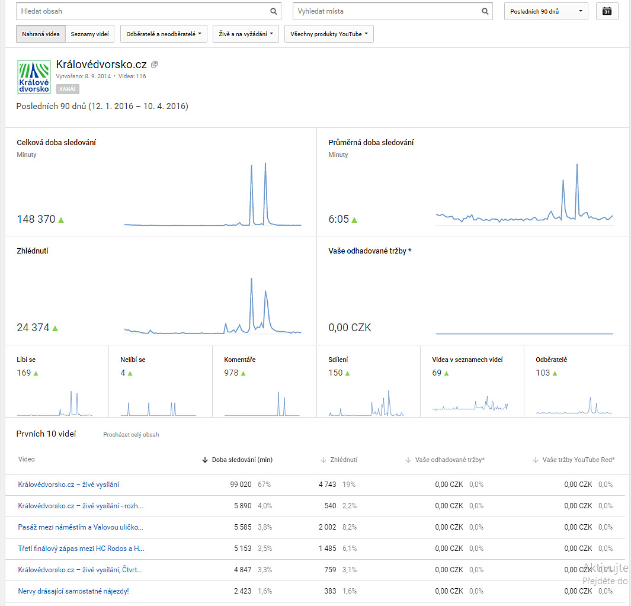
Task: Sort by Vaše tržby YouTube Red arrow
Action: (536, 460)
